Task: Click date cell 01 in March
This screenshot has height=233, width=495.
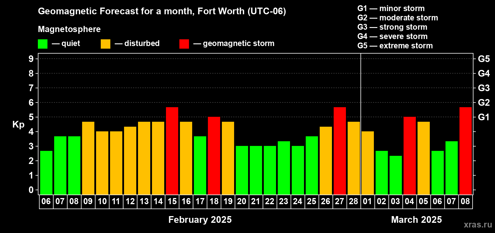Action: coord(367,202)
